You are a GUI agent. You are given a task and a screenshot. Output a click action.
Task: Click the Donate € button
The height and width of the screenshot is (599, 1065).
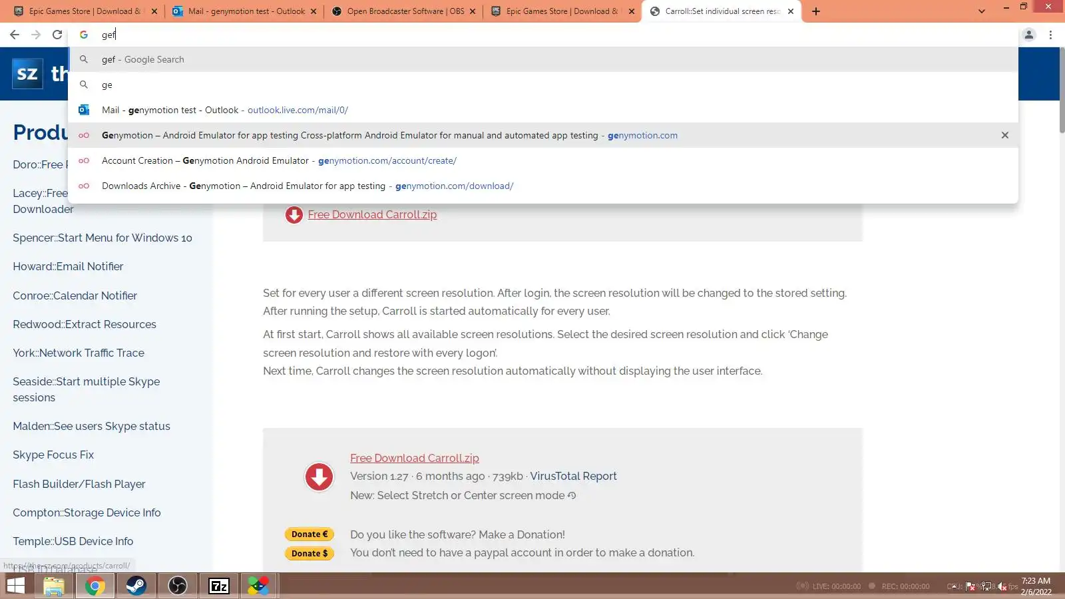pos(310,534)
